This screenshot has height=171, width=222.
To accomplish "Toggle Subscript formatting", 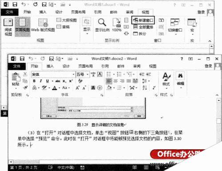I will (x=64, y=81).
